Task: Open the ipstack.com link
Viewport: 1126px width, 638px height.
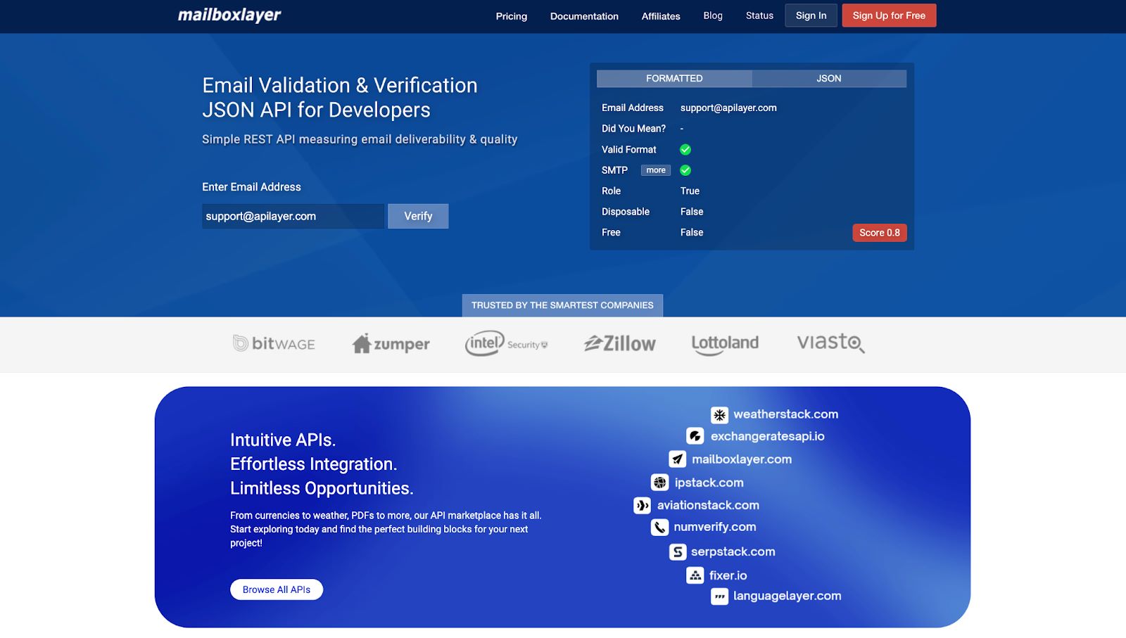Action: pyautogui.click(x=709, y=483)
